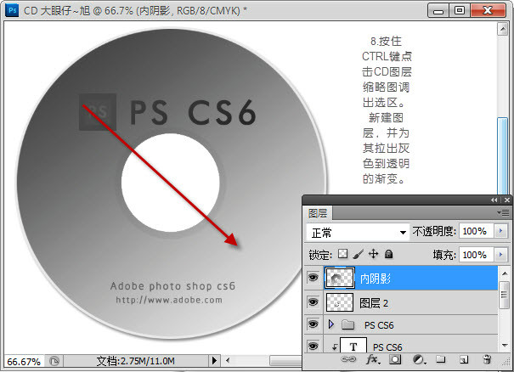Screen dimensions: 514x372
Task: Open the layer style fx menu
Action: [x=372, y=361]
